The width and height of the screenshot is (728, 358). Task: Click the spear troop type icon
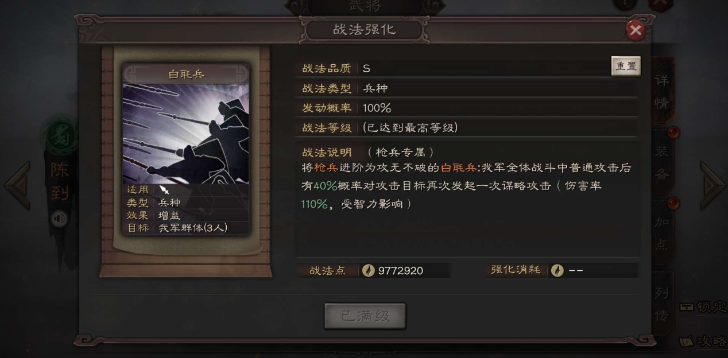point(164,190)
